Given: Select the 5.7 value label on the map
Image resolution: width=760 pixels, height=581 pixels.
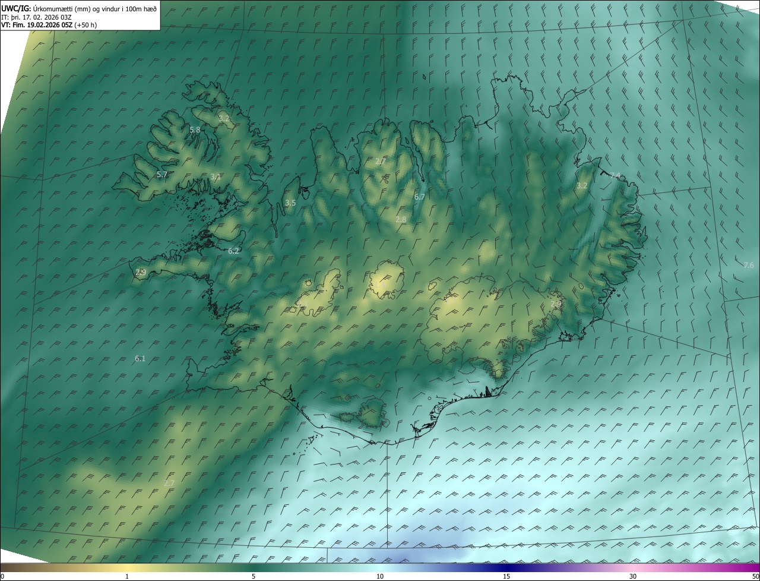Looking at the screenshot, I should 162,175.
